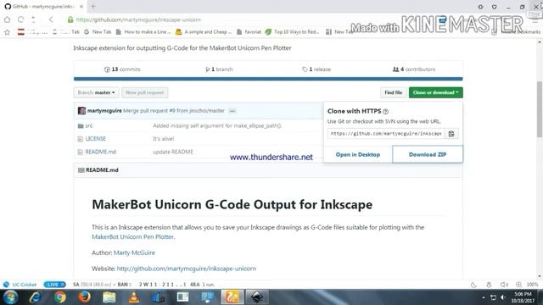Image resolution: width=543 pixels, height=305 pixels.
Task: Open the Branch: master dropdown
Action: pos(96,92)
